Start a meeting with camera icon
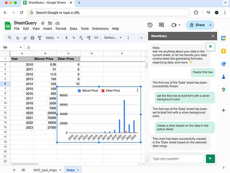This screenshot has height=173, width=230. point(174,25)
